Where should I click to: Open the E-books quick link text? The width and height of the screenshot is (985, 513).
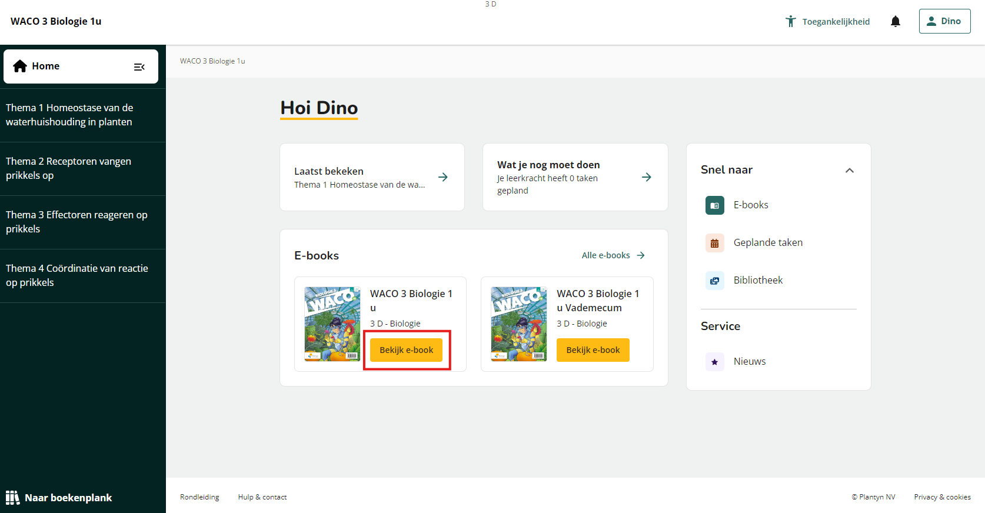tap(751, 205)
